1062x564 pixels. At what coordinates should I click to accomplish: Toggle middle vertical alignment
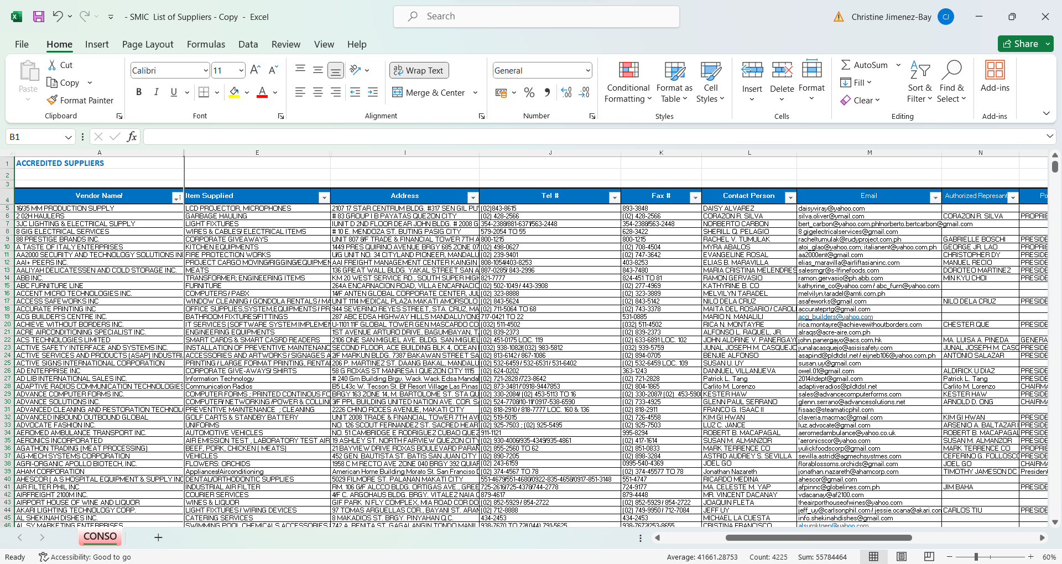pyautogui.click(x=318, y=70)
